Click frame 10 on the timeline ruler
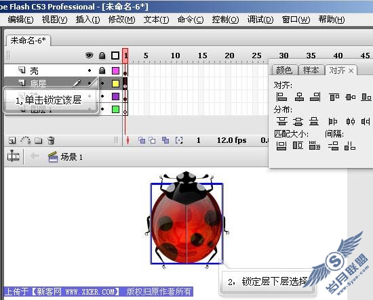The width and height of the screenshot is (373, 300). tap(176, 56)
